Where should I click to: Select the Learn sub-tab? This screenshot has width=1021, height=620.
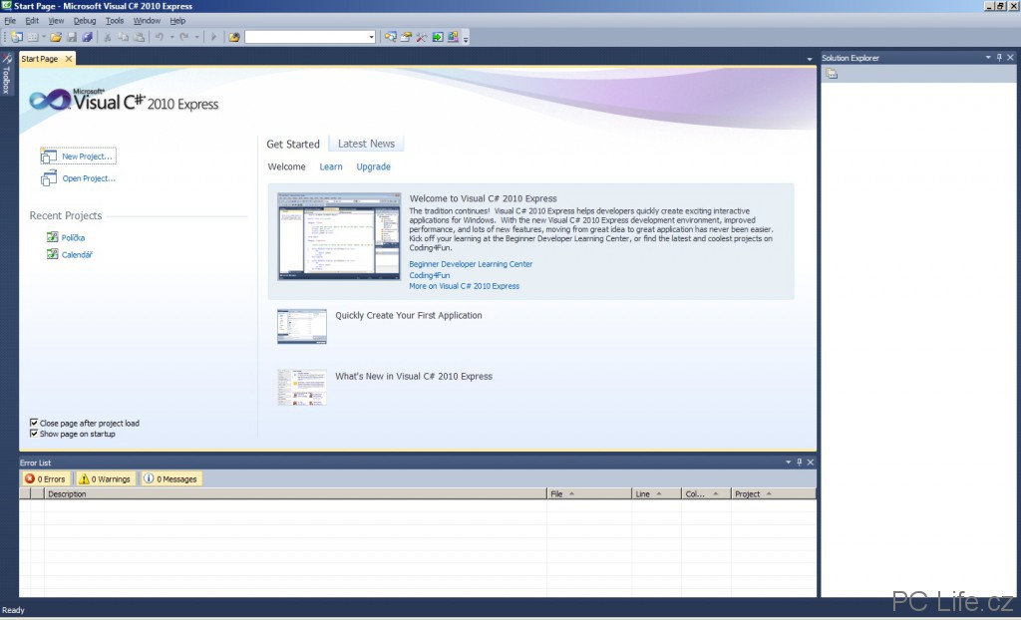[331, 166]
